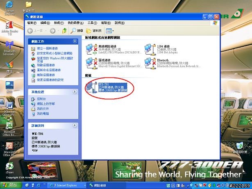Click 啟動這個連線 start this connection link

click(46, 65)
